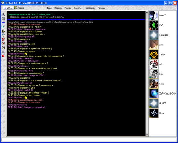Click the blue separator-following registration notice text
The height and width of the screenshot is (143, 178).
50,22
